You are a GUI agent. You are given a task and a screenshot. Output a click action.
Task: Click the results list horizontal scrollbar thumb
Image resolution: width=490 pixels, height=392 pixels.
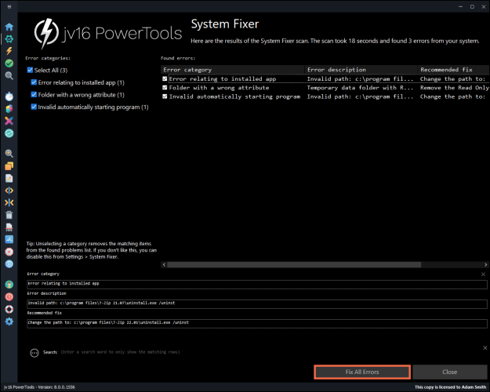point(294,265)
